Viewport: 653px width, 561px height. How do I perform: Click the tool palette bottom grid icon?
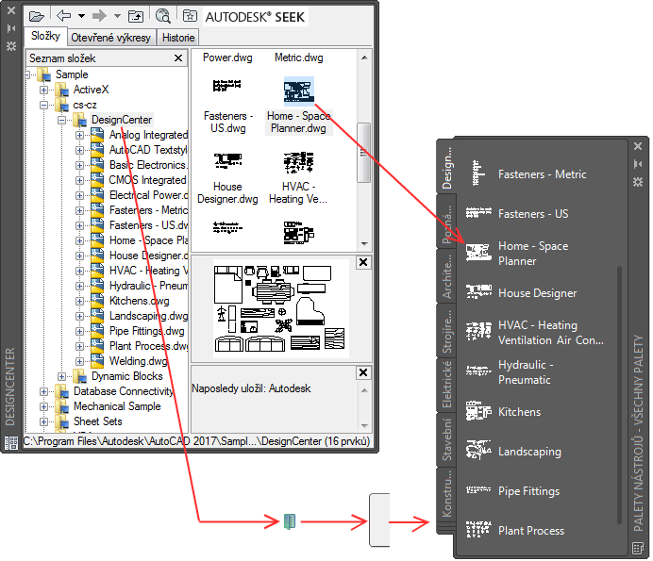[638, 548]
